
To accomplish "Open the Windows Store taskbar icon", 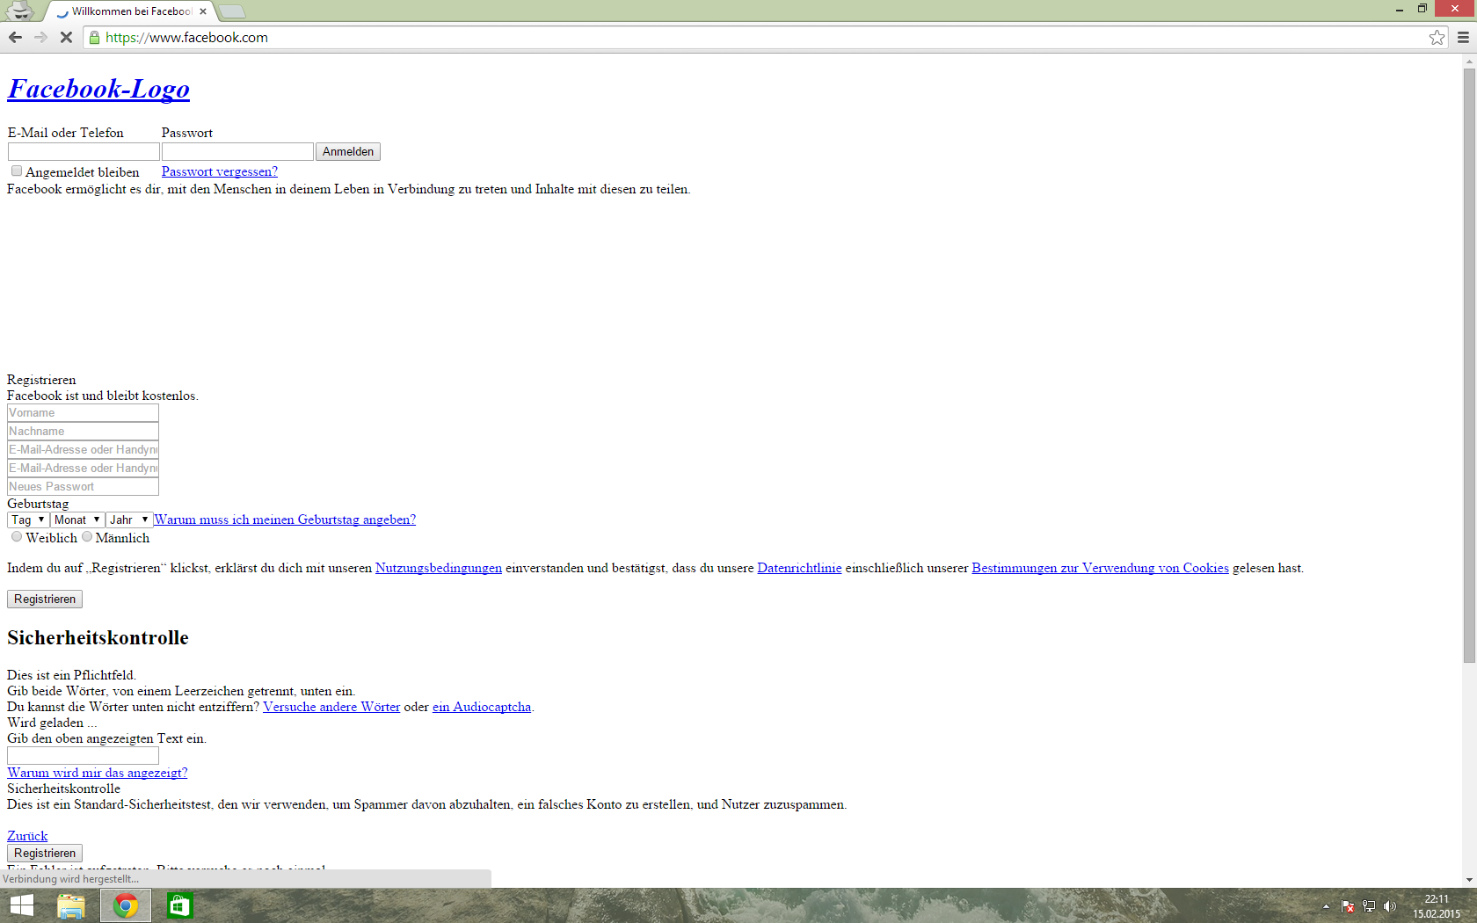I will (179, 905).
